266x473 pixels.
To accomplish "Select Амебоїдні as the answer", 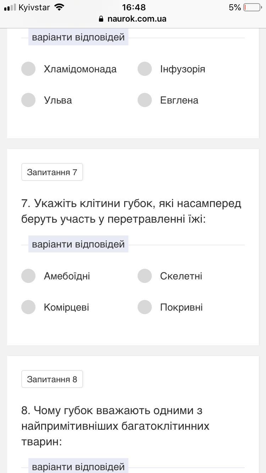I will [28, 276].
